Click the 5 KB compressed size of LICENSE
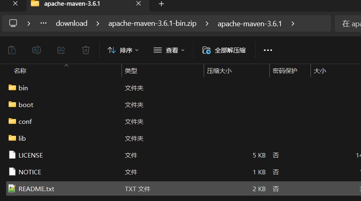The height and width of the screenshot is (201, 361). click(x=259, y=155)
